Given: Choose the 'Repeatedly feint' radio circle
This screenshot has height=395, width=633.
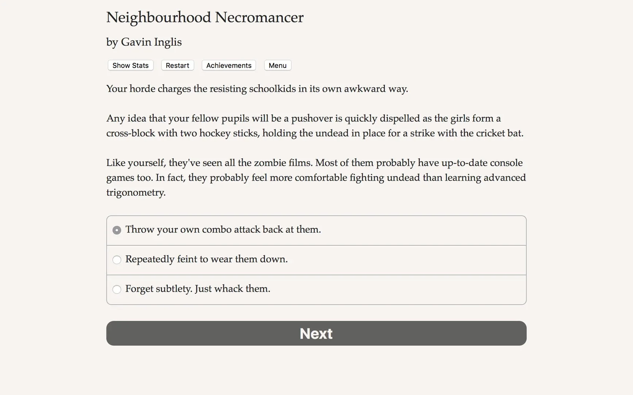Looking at the screenshot, I should pos(117,260).
